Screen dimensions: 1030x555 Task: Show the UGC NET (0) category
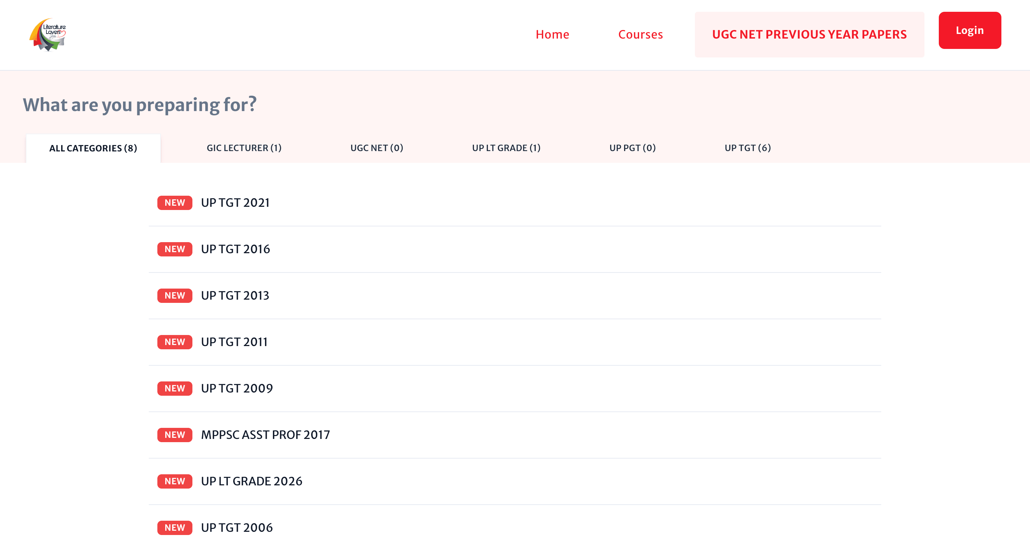pyautogui.click(x=376, y=148)
